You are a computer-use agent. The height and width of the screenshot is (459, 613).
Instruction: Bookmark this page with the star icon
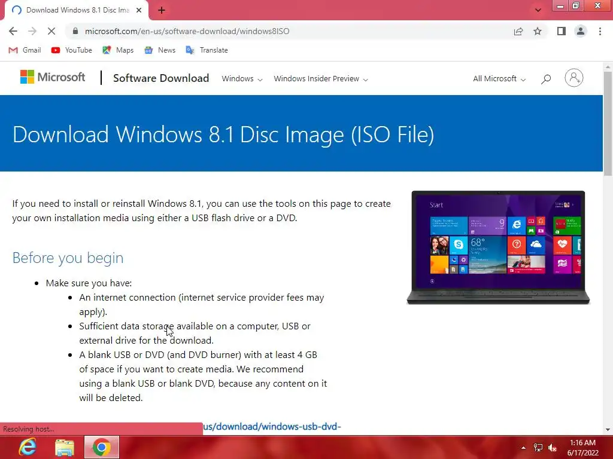click(538, 31)
